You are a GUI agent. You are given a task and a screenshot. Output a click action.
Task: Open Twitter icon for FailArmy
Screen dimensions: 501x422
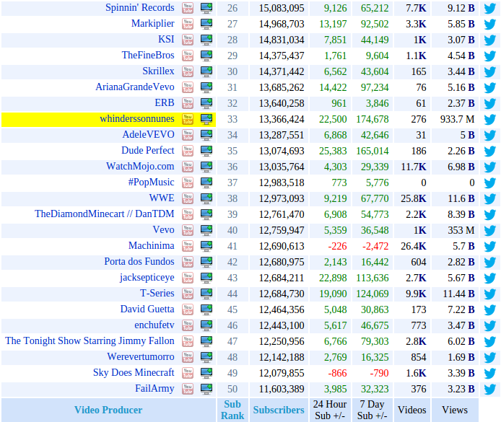point(490,389)
